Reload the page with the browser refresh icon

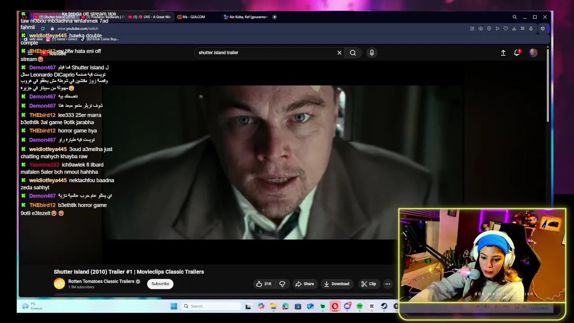tap(43, 28)
